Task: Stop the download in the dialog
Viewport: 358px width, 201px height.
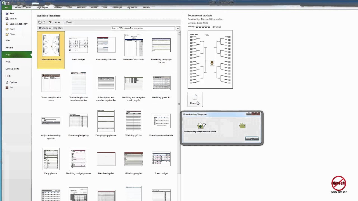Action: point(252,139)
